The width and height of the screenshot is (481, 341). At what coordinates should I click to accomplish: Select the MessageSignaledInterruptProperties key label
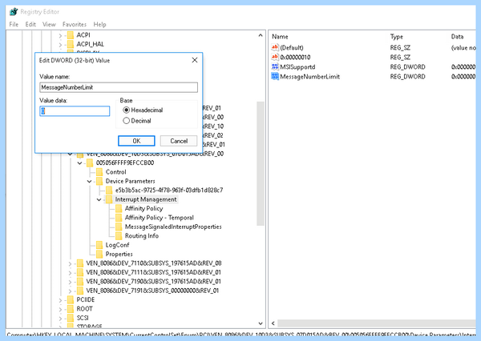tap(173, 227)
